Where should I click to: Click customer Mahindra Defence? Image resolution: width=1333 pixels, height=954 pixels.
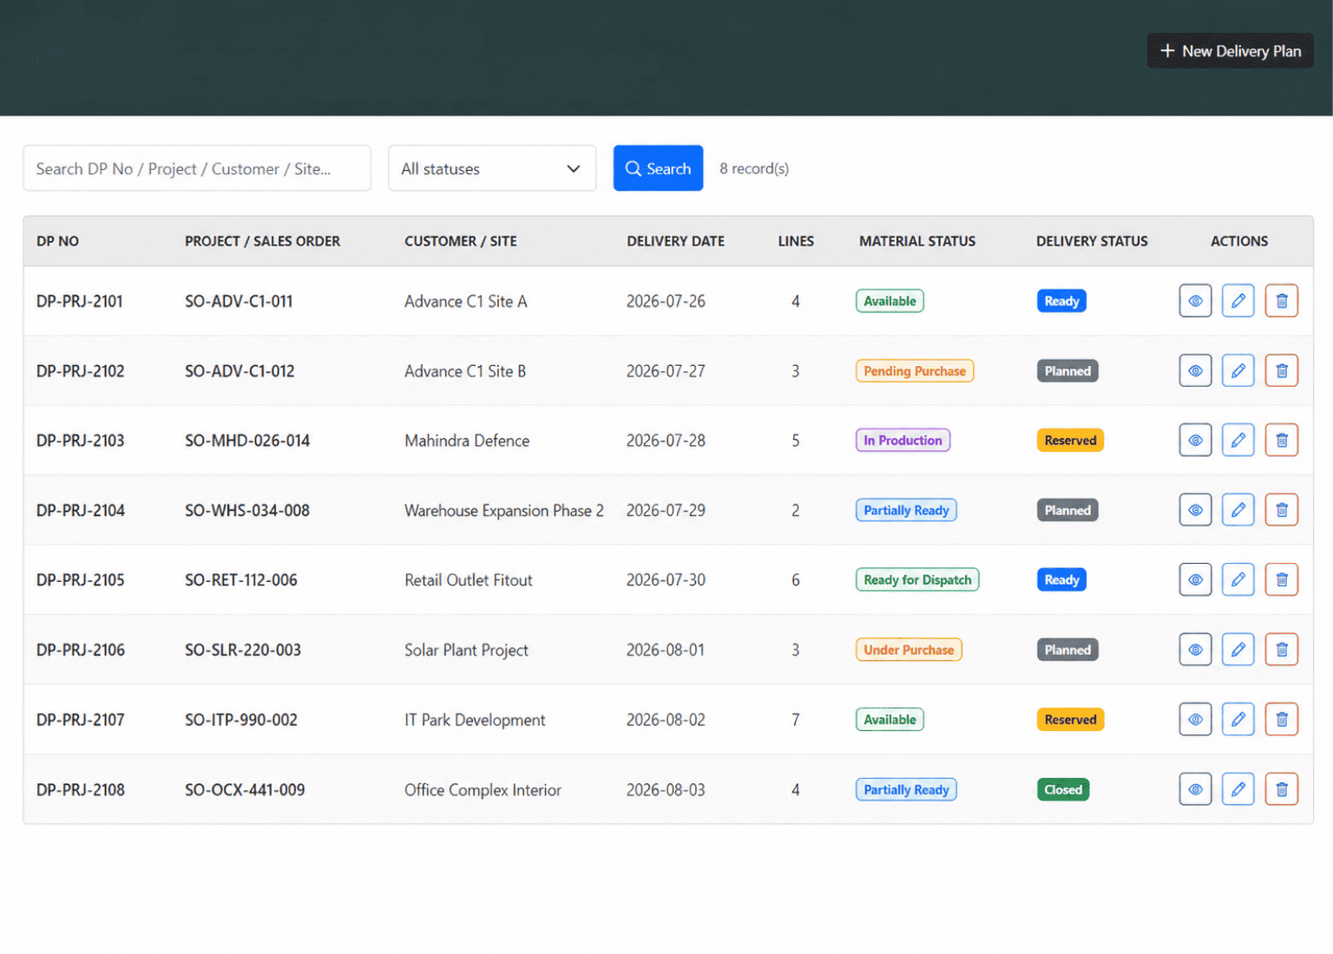coord(467,441)
